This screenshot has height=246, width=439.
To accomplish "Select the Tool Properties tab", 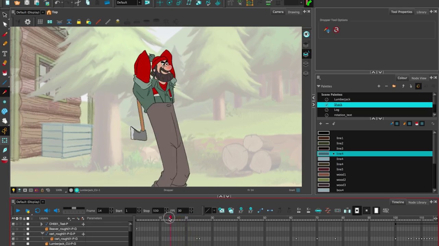I will click(402, 12).
